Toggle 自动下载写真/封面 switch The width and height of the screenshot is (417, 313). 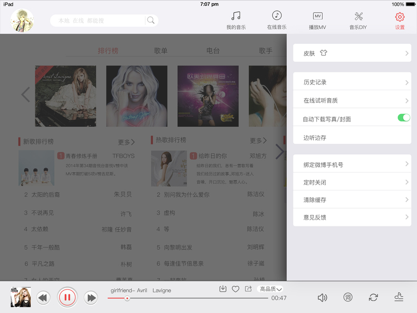[403, 117]
